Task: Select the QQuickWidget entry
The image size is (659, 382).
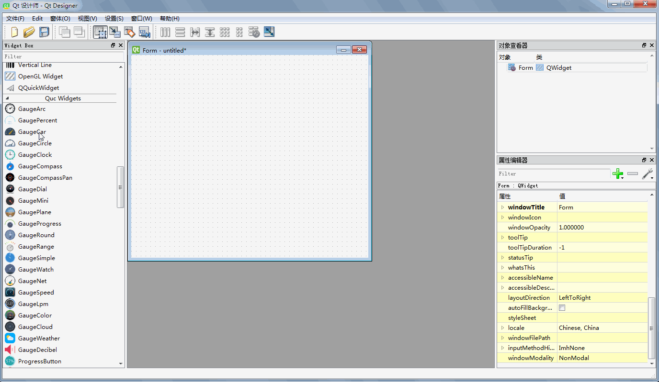Action: [38, 88]
